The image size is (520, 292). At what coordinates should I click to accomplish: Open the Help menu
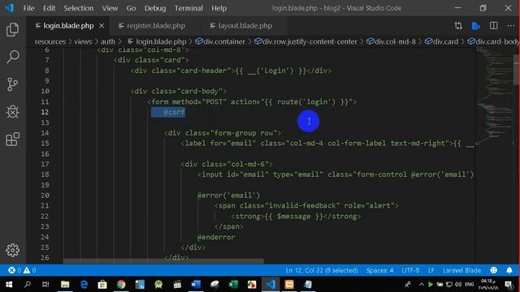pos(219,8)
